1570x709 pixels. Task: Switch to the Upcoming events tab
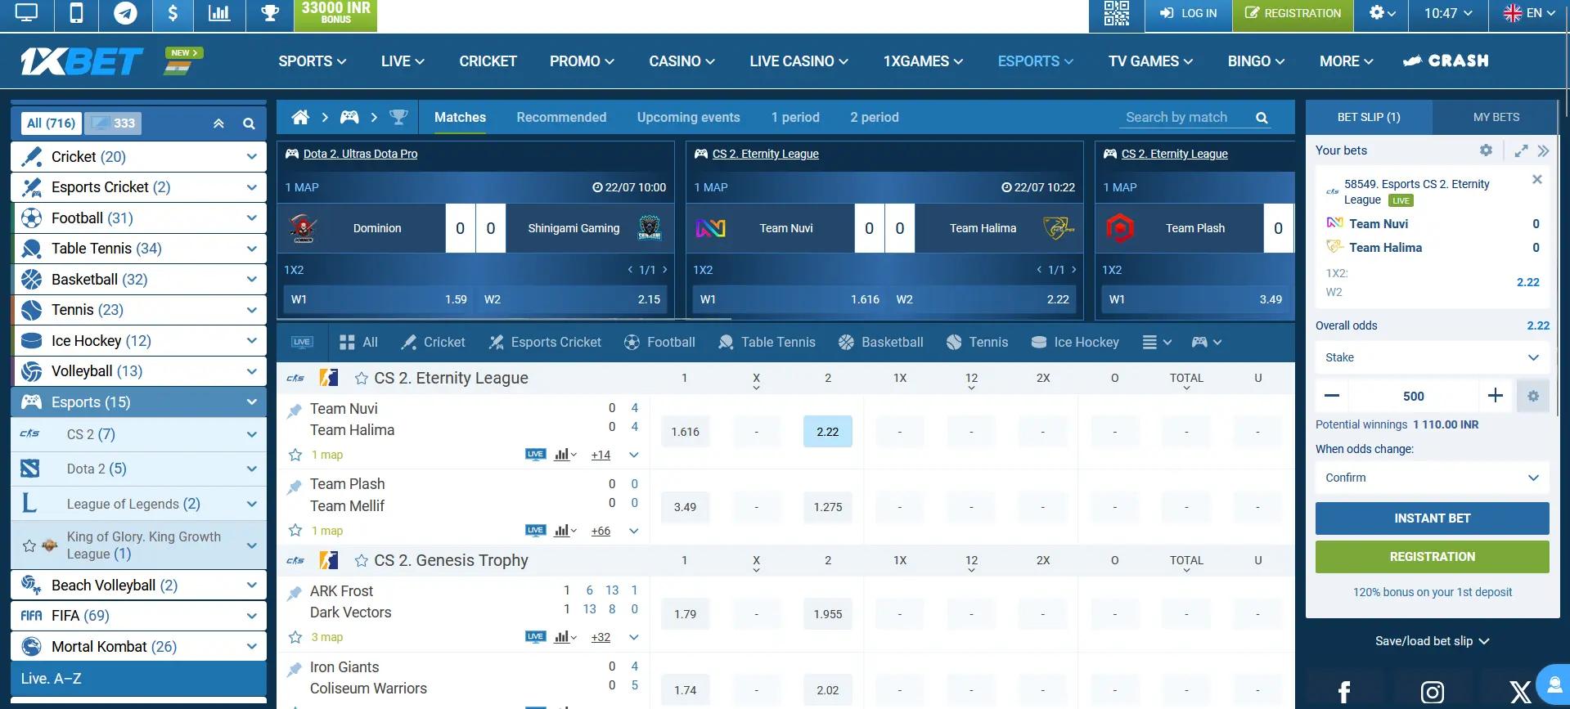point(688,117)
